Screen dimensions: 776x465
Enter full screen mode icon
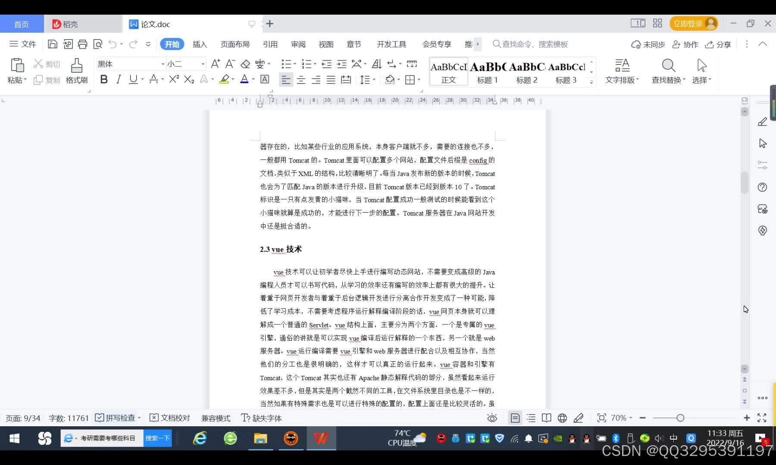[762, 418]
